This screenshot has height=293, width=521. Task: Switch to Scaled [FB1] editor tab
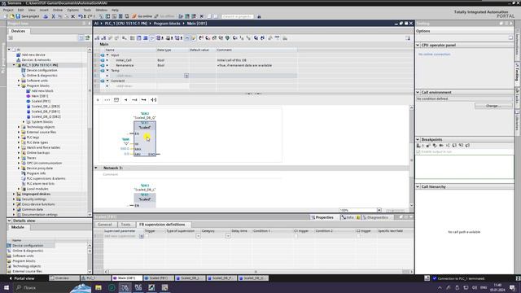pos(159,278)
